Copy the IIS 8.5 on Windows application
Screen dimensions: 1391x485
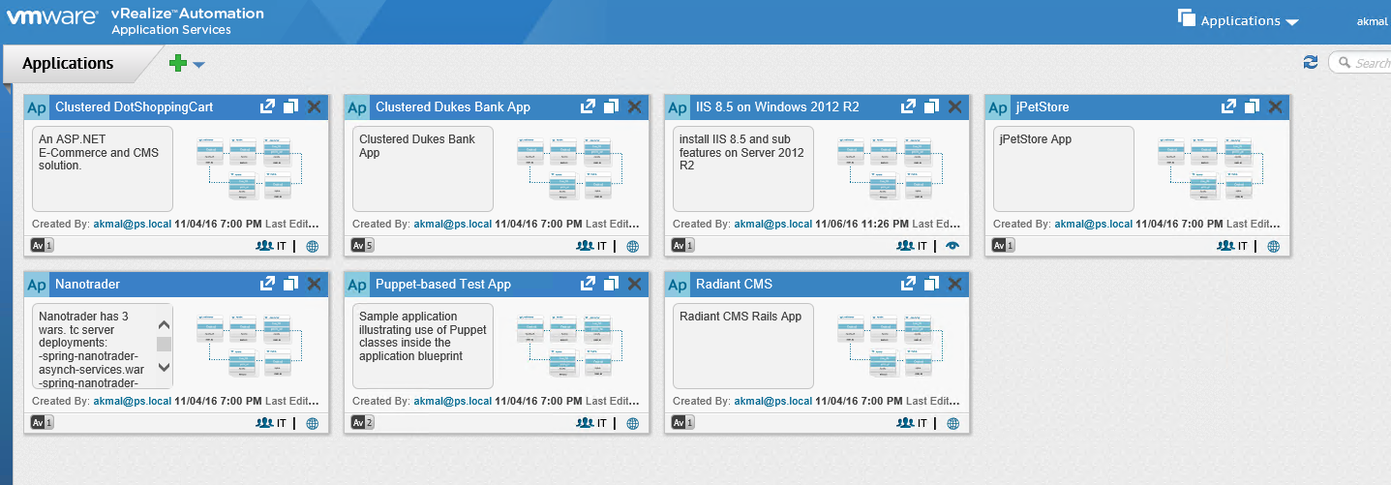(x=931, y=106)
